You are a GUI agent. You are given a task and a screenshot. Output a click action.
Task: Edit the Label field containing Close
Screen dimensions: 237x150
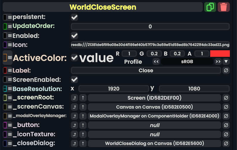146,71
